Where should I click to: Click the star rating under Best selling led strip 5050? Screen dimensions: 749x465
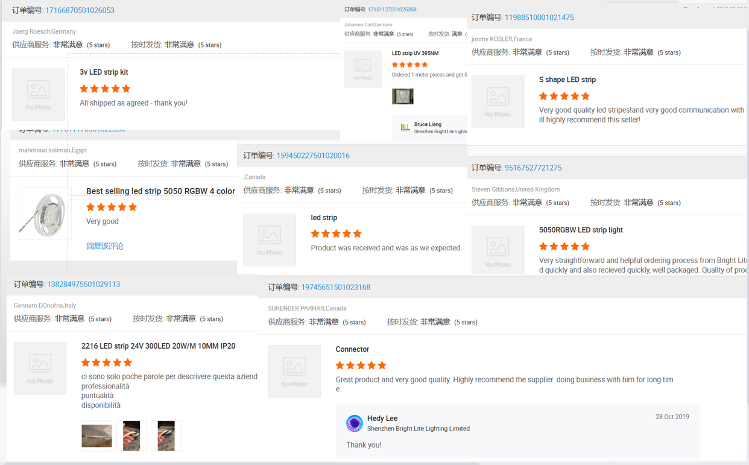coord(112,207)
